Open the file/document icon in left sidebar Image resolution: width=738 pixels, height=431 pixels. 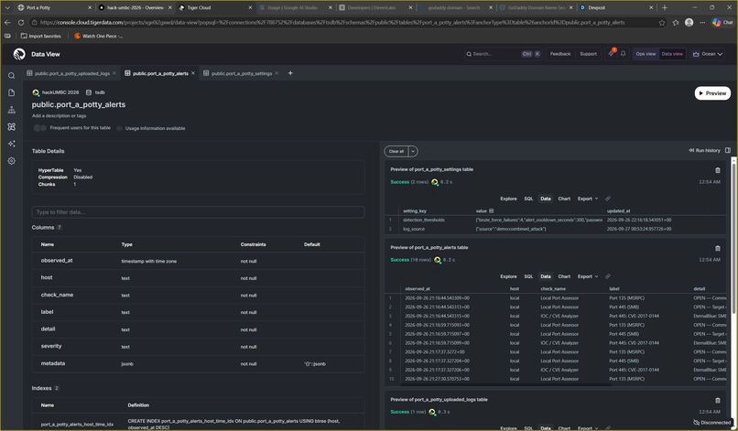[12, 92]
